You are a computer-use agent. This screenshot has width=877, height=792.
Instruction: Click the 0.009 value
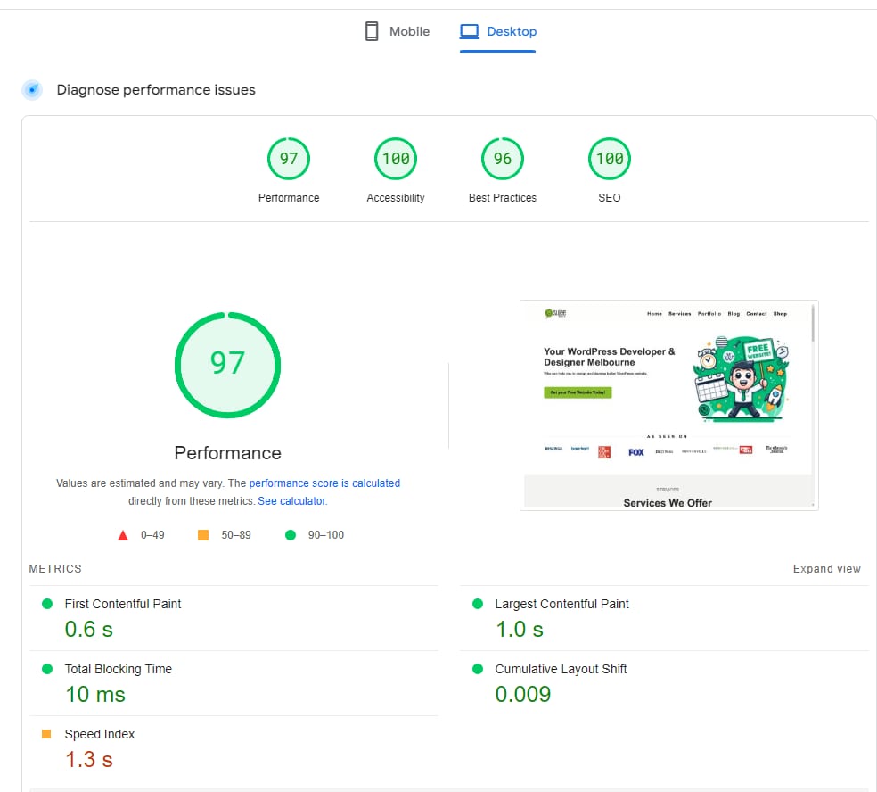pos(523,694)
